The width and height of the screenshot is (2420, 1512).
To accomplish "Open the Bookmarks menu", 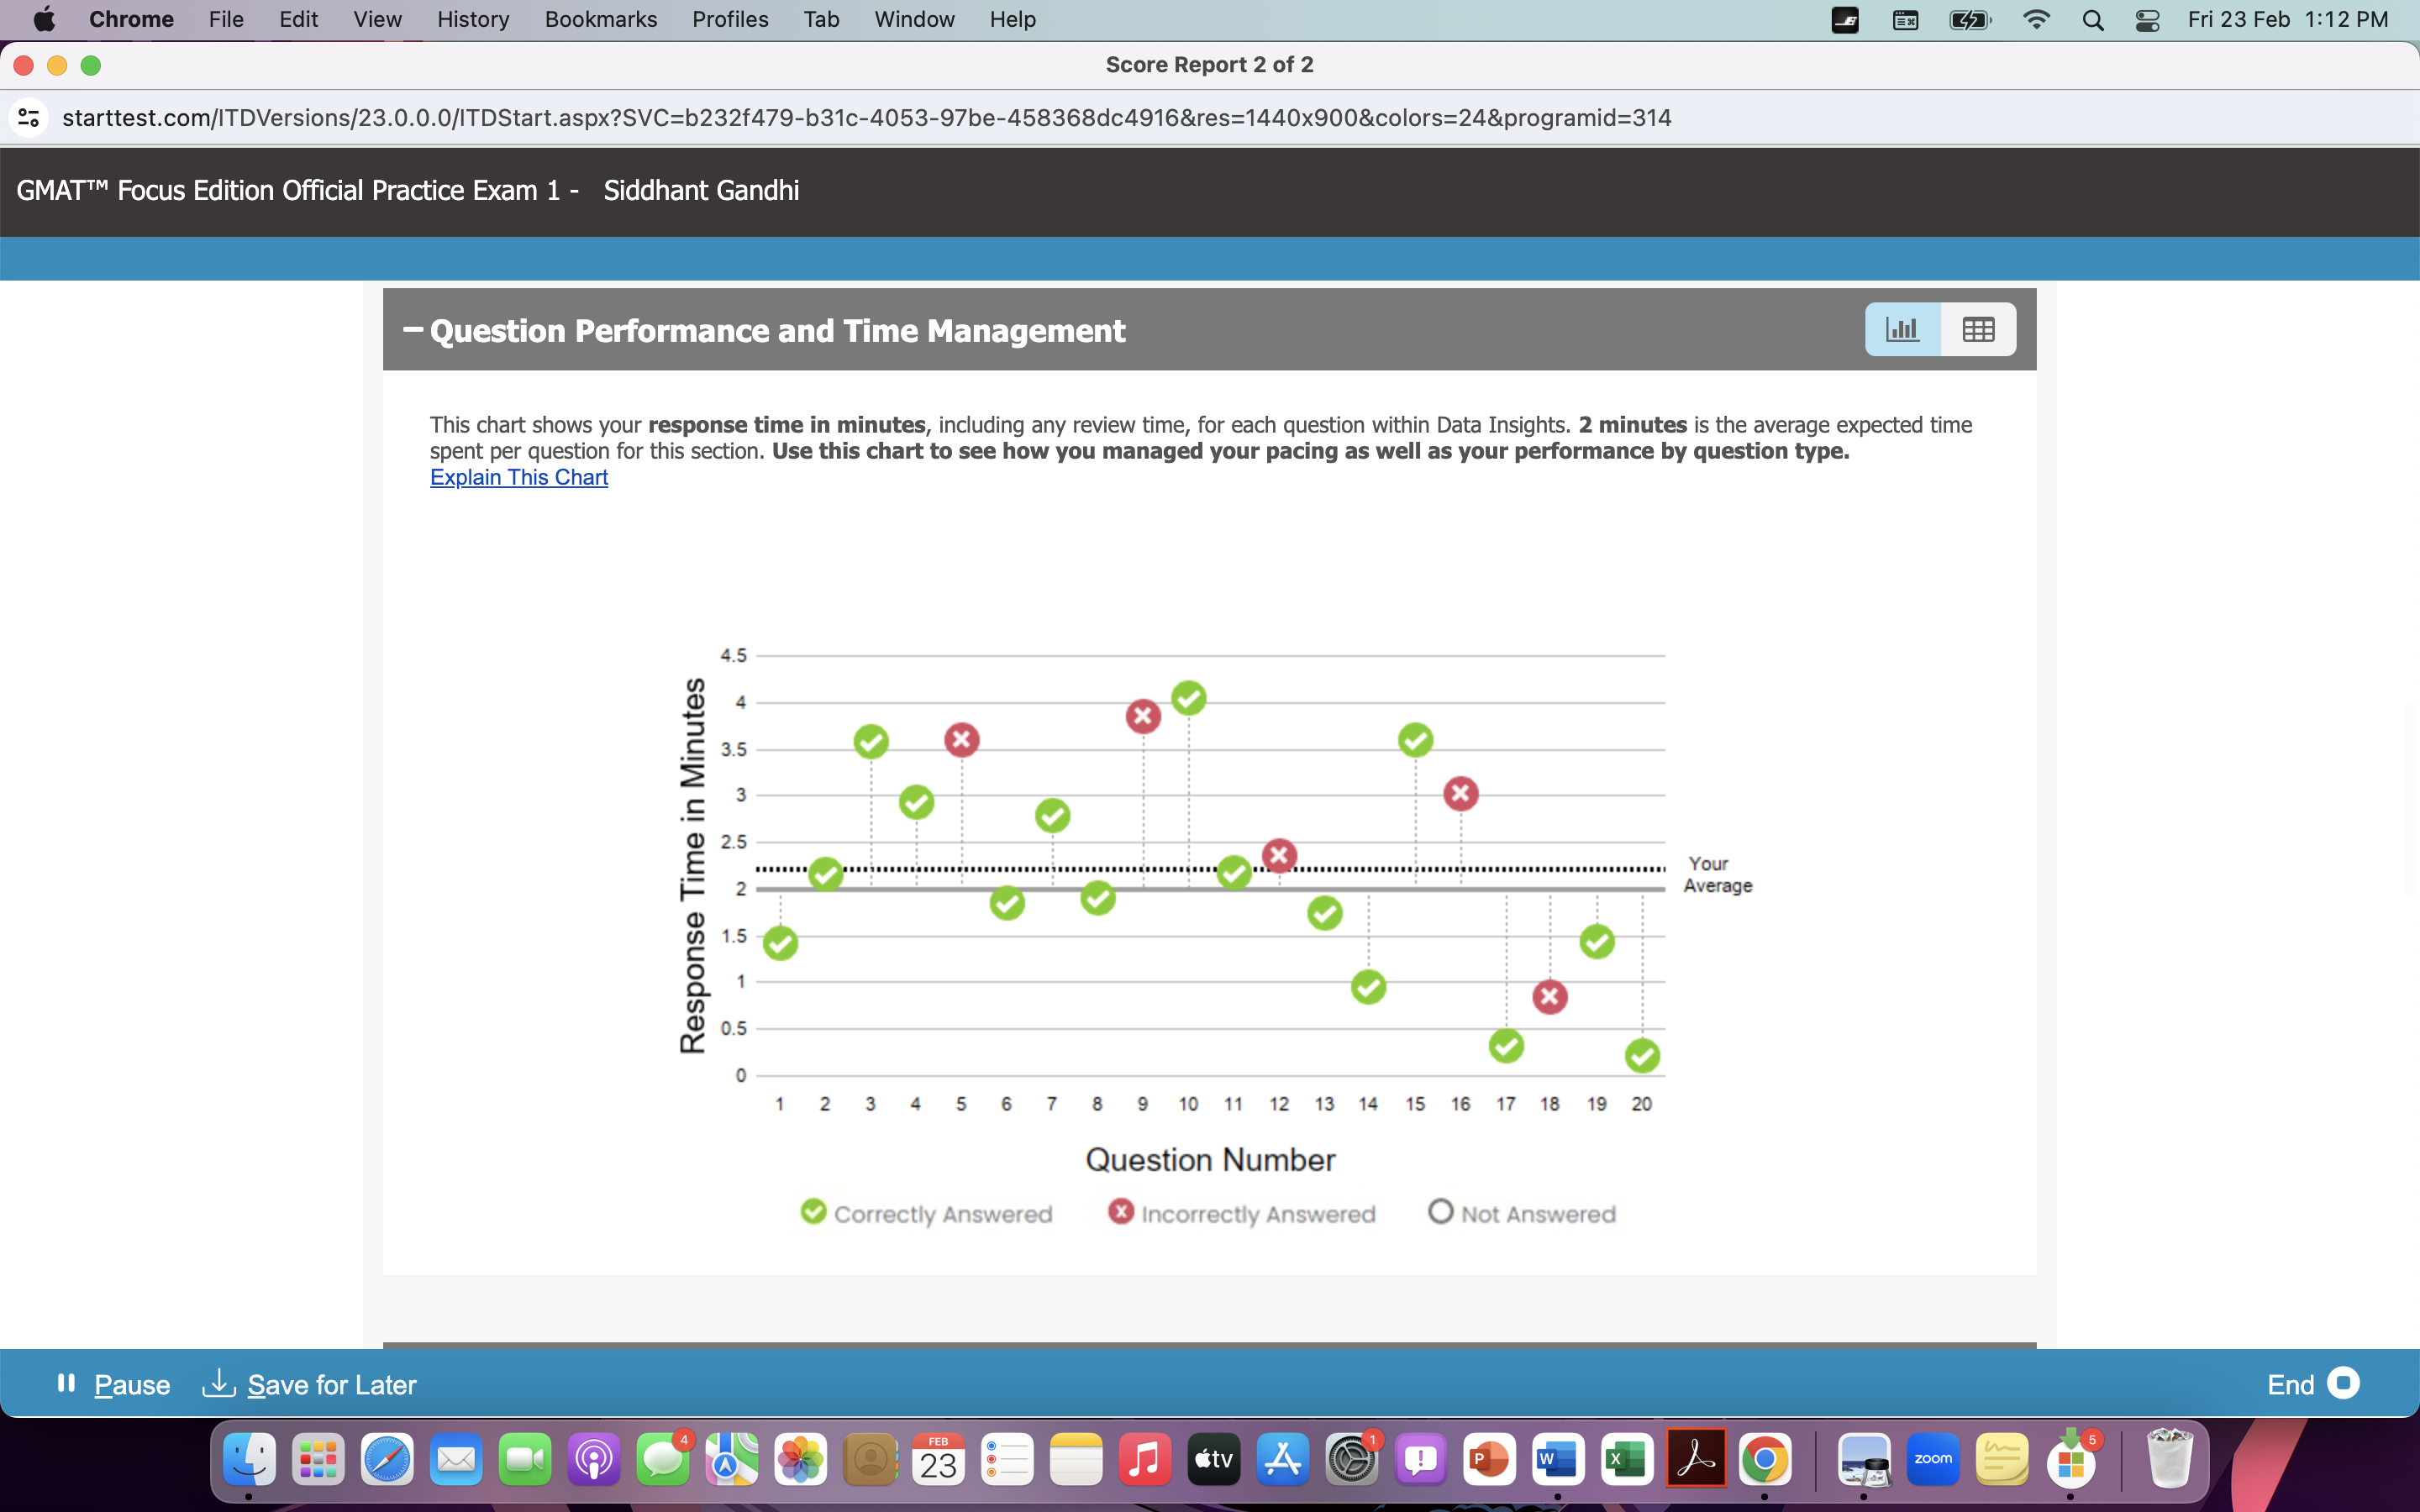I will pos(600,19).
